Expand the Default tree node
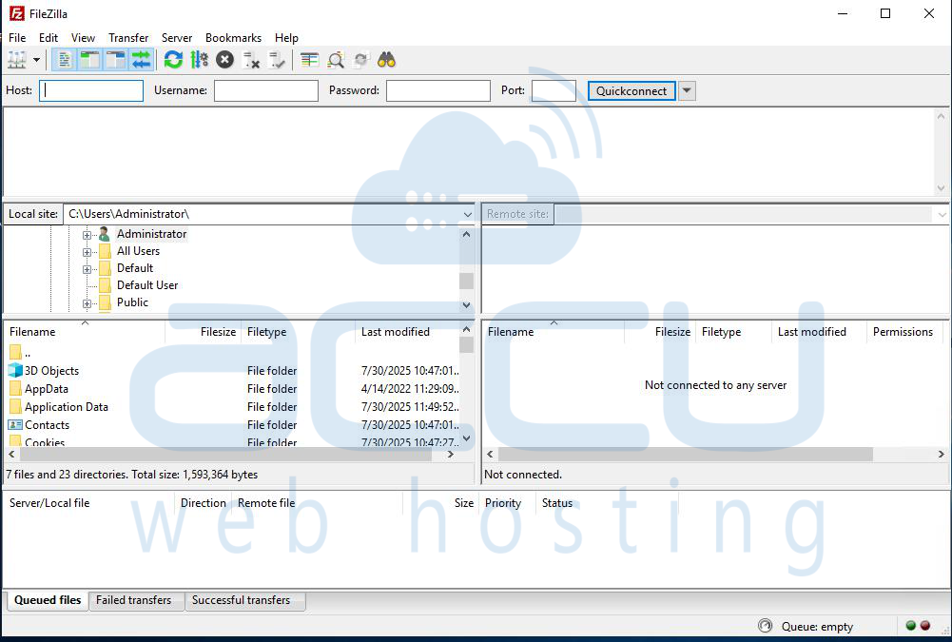Viewport: 952px width, 642px height. click(x=87, y=269)
